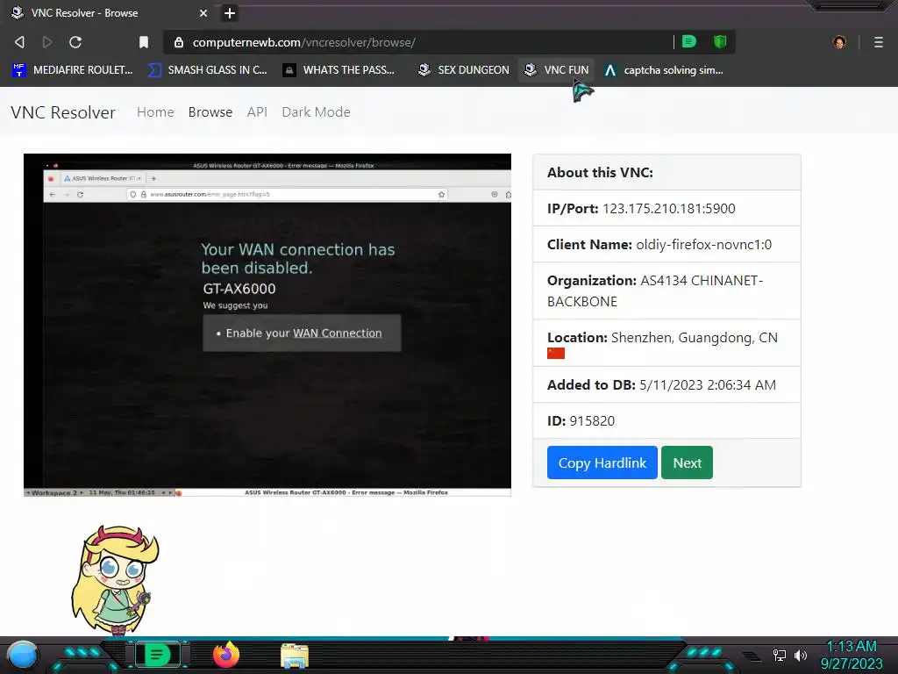Screen dimensions: 898x674
Task: Open the user profile avatar icon
Action: (x=839, y=42)
